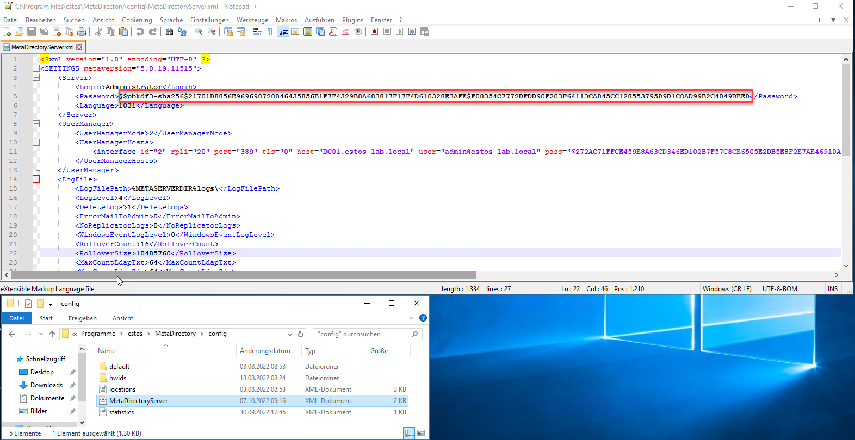Toggle show all characters pilcrow button
855x440 pixels.
point(270,32)
